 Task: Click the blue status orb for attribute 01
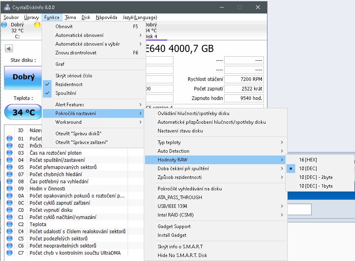tap(10, 138)
